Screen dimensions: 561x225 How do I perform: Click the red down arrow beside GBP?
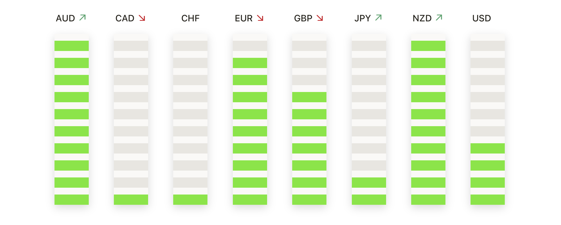[320, 18]
